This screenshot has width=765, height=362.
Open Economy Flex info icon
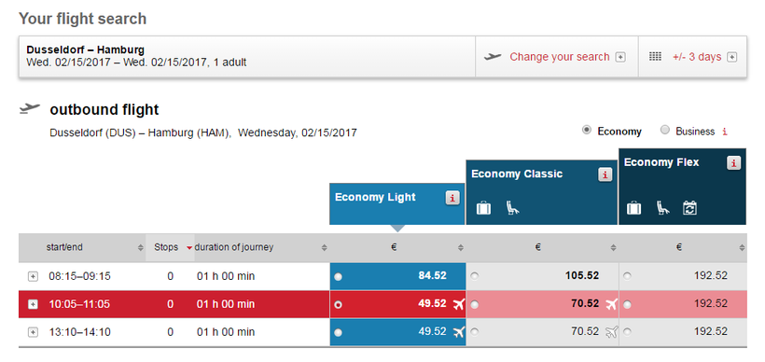tap(733, 163)
